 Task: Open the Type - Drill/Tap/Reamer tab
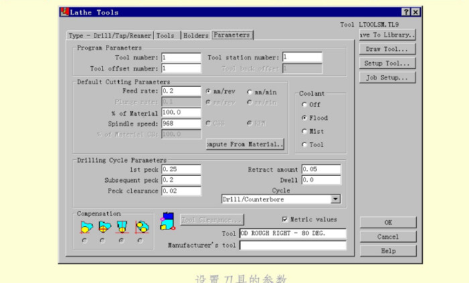coord(111,35)
